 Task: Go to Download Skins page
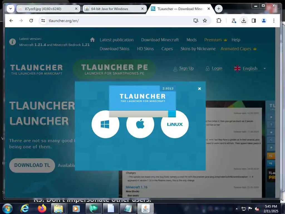click(114, 49)
